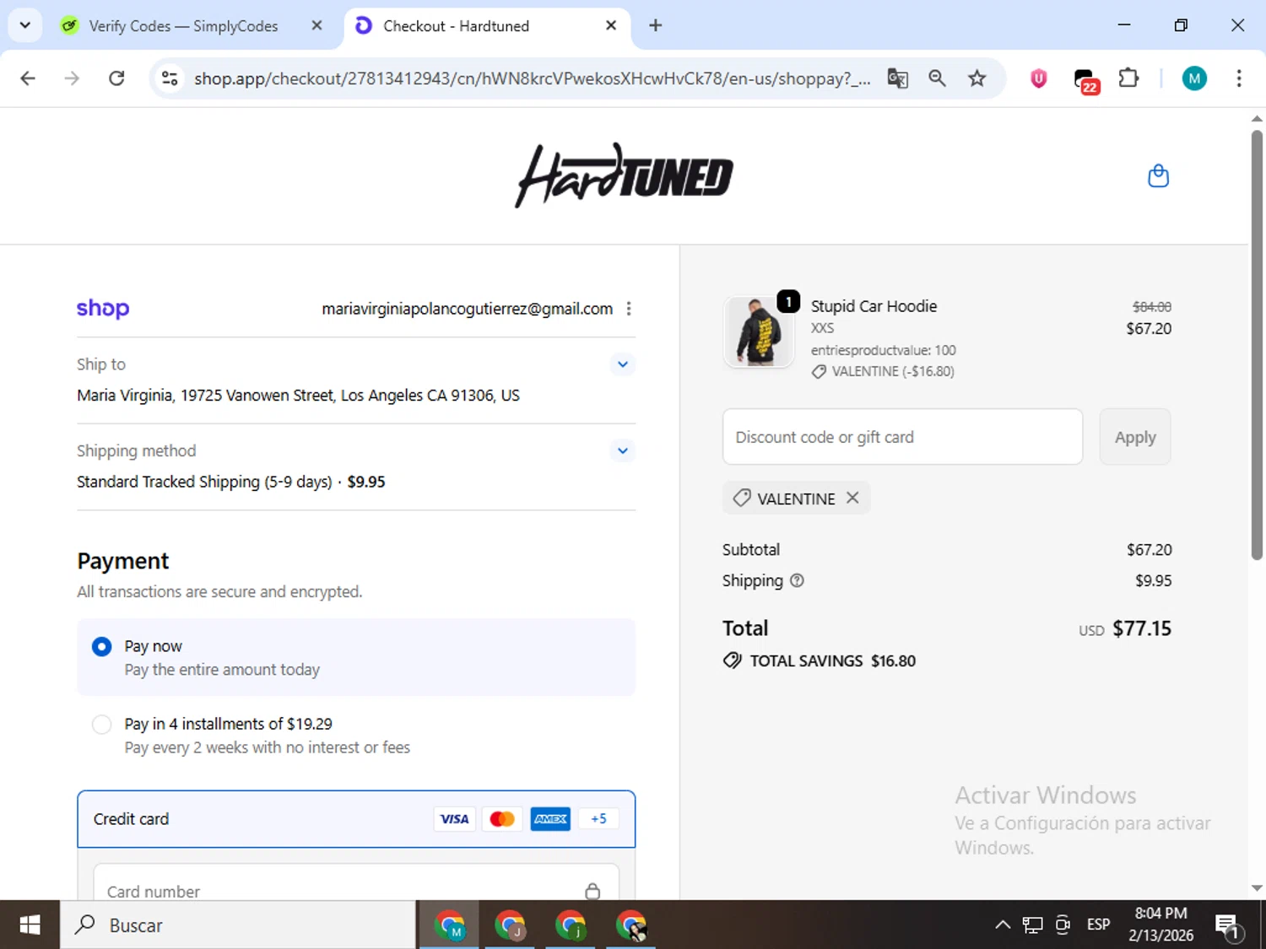Screen dimensions: 1266x949
Task: Click the Standard Tracked Shipping text
Action: pos(204,482)
